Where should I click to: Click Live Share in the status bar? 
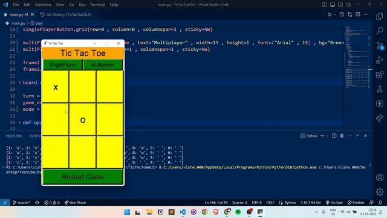(x=75, y=202)
